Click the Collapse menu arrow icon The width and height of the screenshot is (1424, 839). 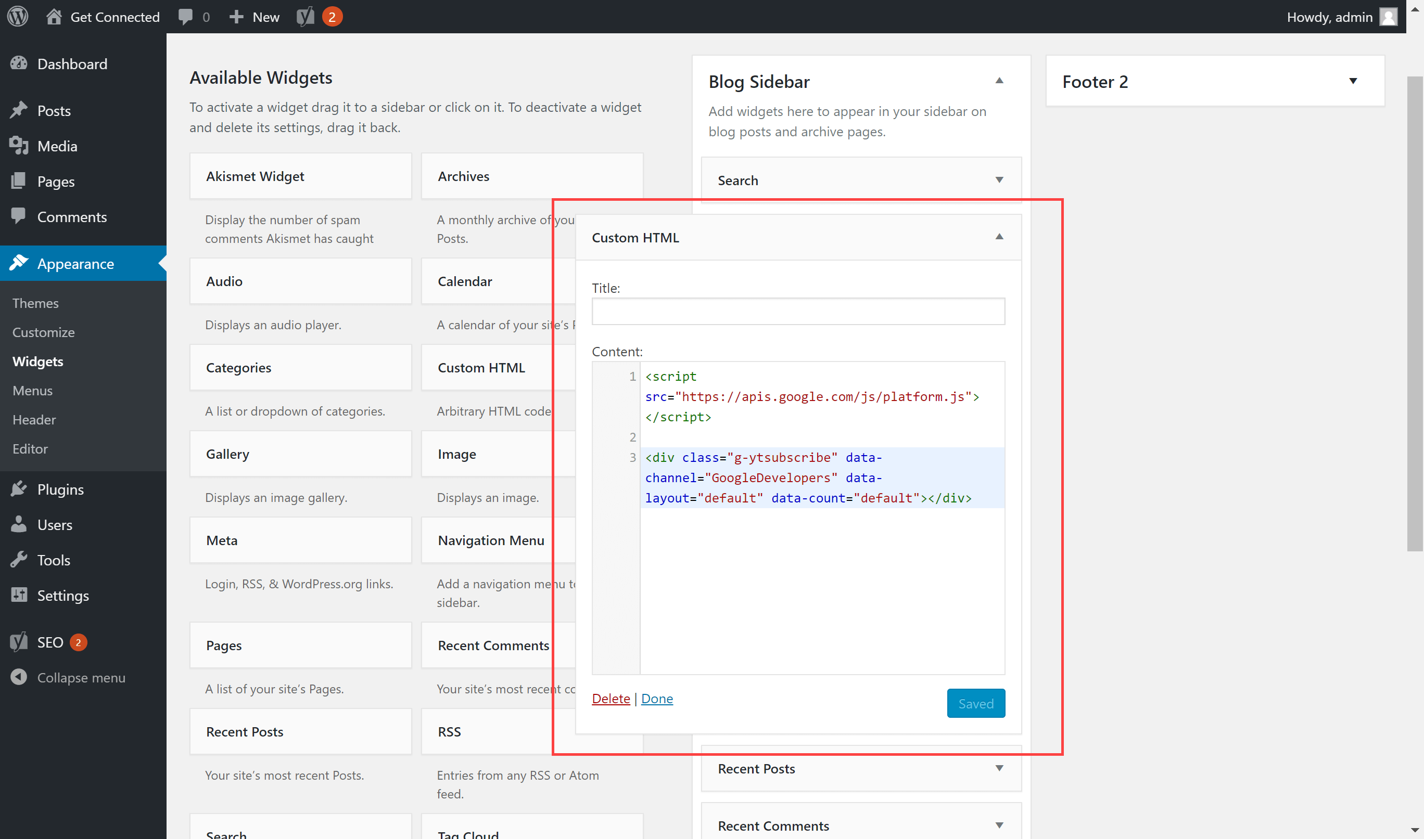19,677
